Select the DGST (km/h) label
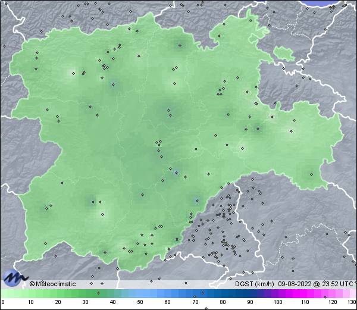Screen dimensions: 357x310 254,284
